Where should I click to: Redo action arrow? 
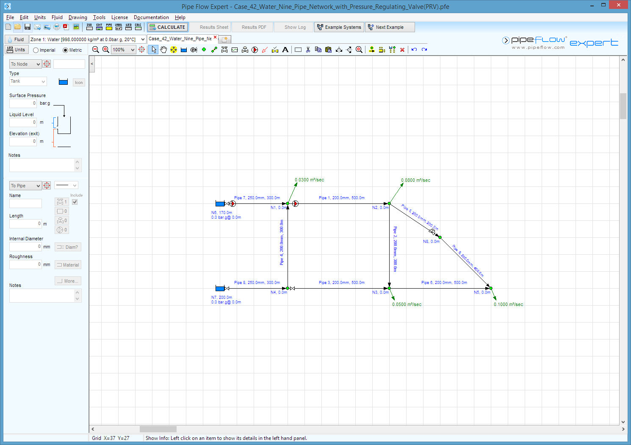(424, 50)
